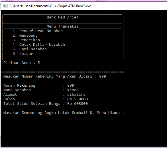167x148 pixels.
Task: Click the 'Nama Nasabah' label
Action: pos(17,90)
